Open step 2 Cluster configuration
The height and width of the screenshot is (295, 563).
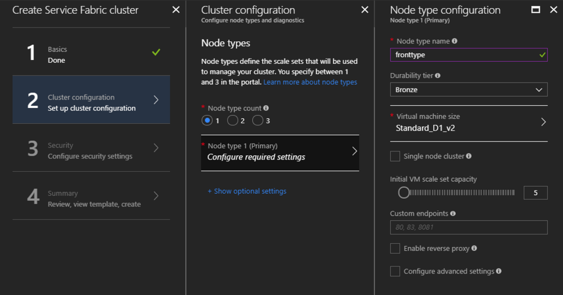click(91, 100)
